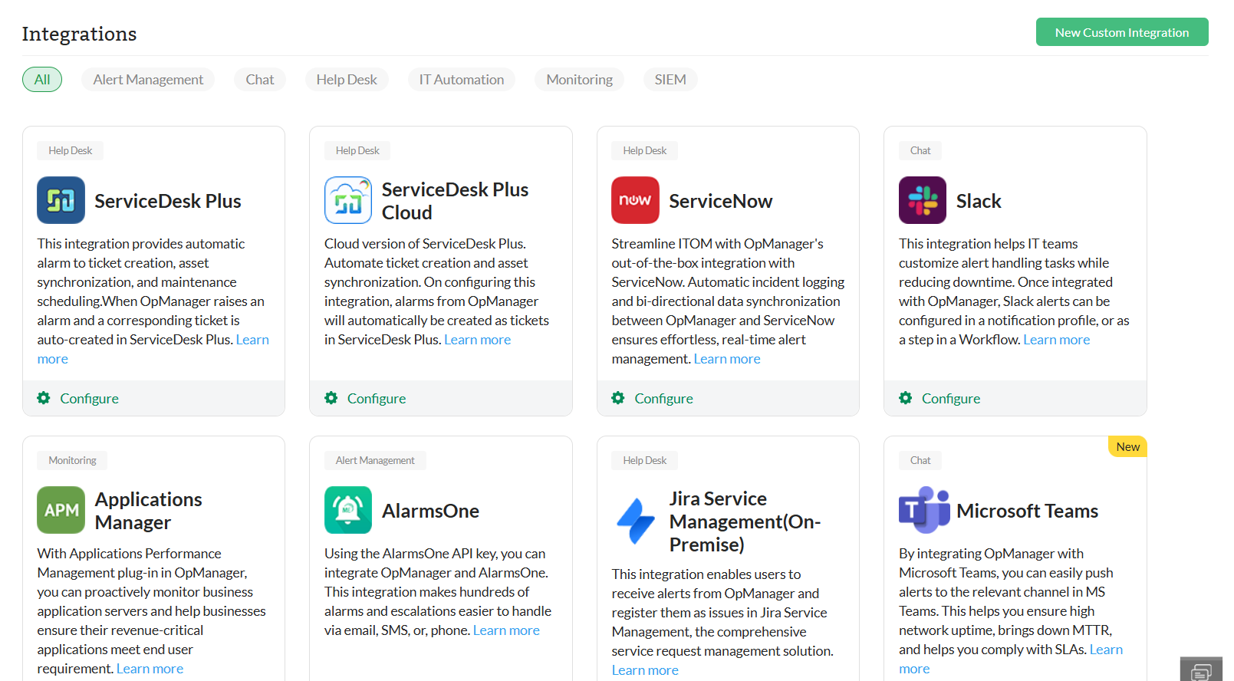Open the chat widget icon at bottom right

pyautogui.click(x=1201, y=670)
